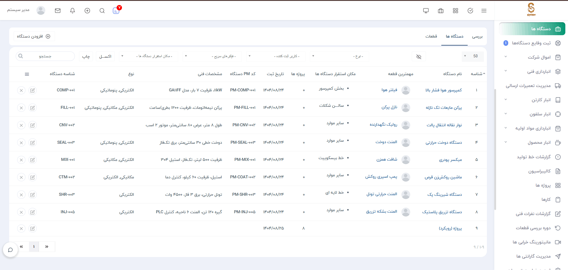Delete the نوار نقاله انتقال پالت row
This screenshot has width=568, height=270.
(x=21, y=125)
